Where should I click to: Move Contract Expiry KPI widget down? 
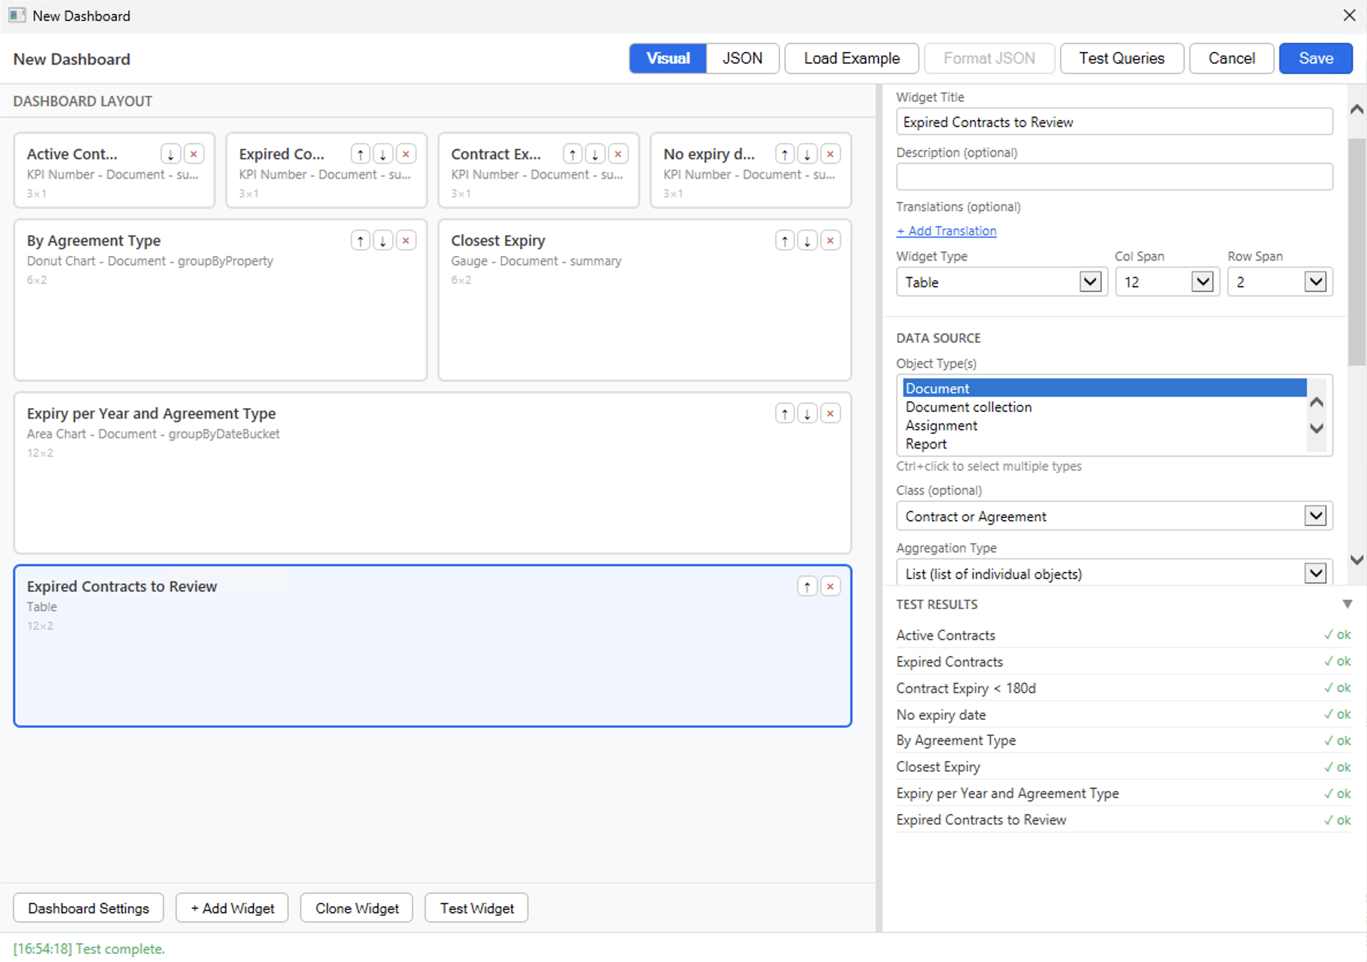point(595,154)
